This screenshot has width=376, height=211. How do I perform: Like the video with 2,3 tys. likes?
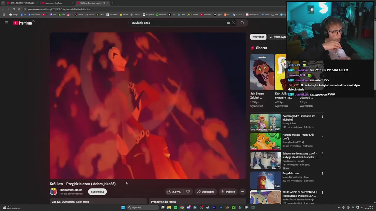point(174,192)
